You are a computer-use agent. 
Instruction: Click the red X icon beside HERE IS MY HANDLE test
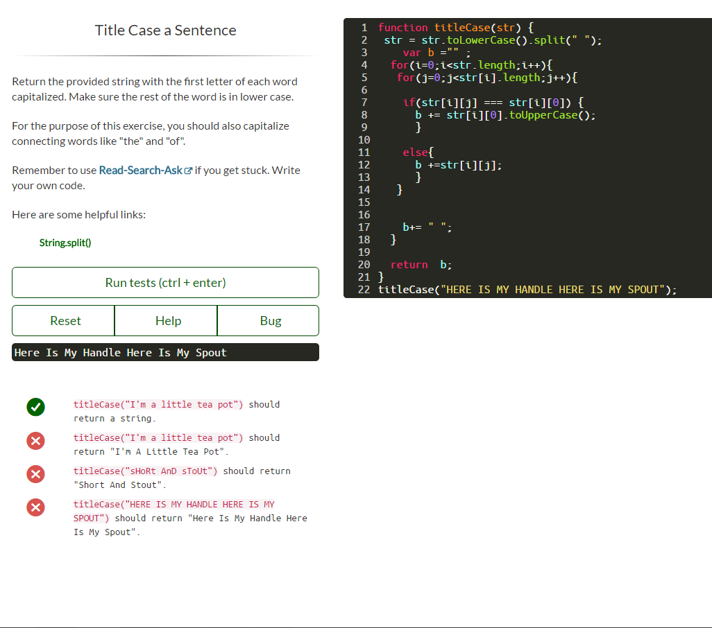pos(35,507)
